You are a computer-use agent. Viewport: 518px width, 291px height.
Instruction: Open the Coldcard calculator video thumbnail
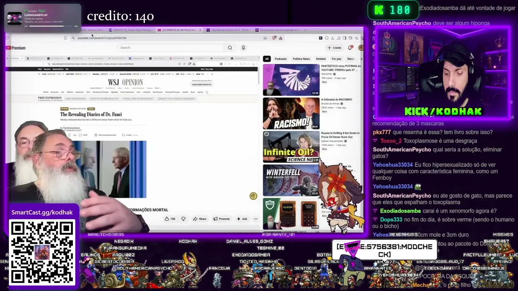291,214
